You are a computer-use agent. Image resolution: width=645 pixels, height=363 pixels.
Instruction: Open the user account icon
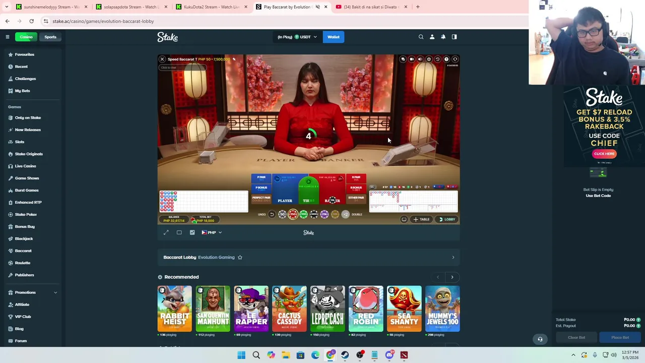pos(432,37)
